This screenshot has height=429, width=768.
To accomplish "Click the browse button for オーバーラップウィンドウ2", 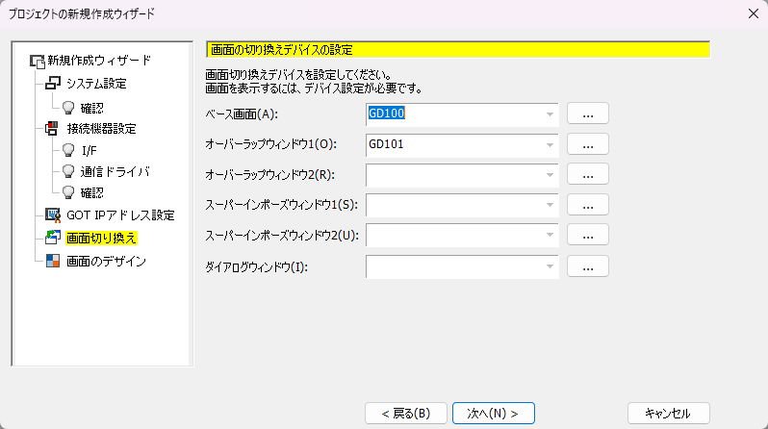I will pos(587,175).
